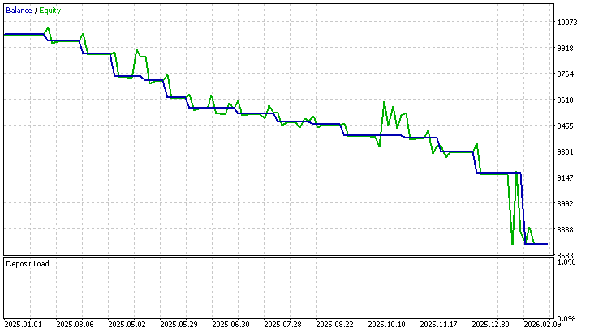590x332 pixels.
Task: Click the 9147 y-axis label
Action: pyautogui.click(x=566, y=177)
